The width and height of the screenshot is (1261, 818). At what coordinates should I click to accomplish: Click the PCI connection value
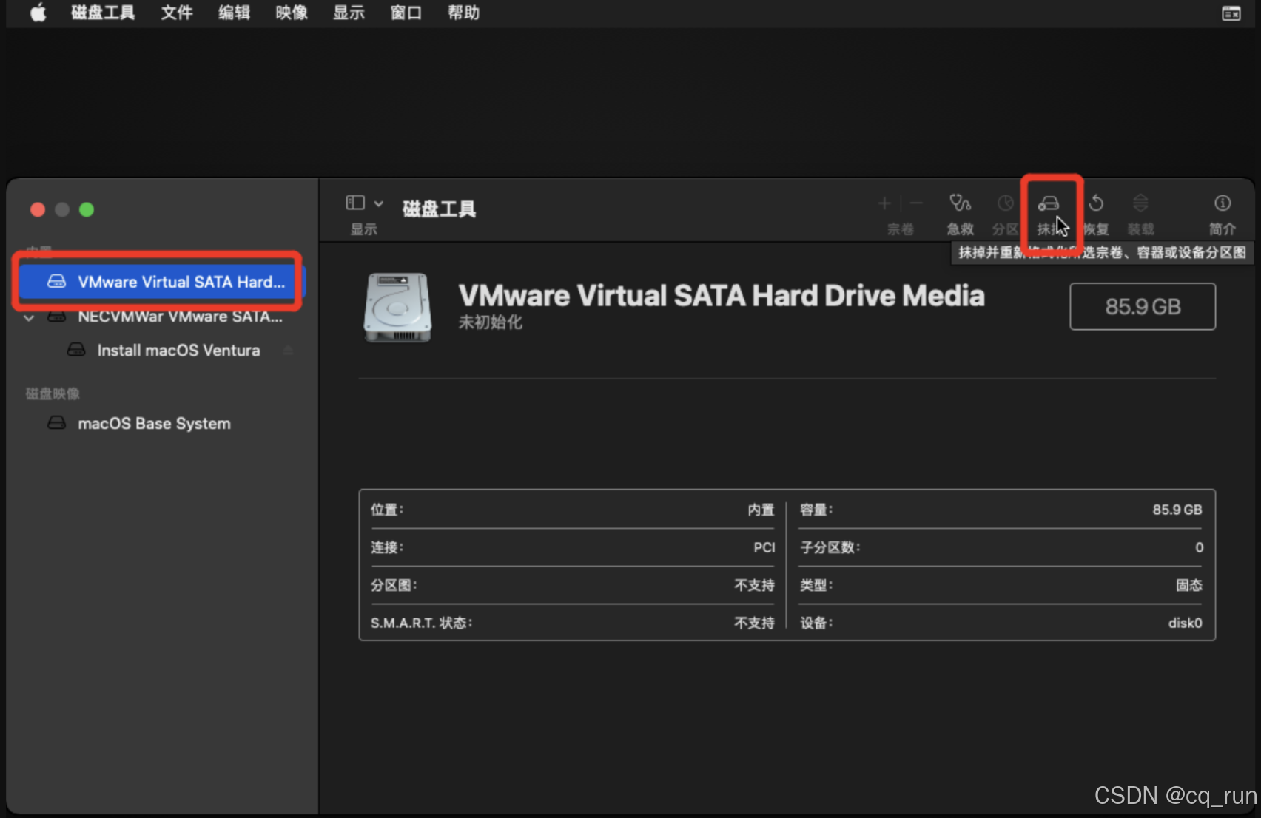(764, 547)
